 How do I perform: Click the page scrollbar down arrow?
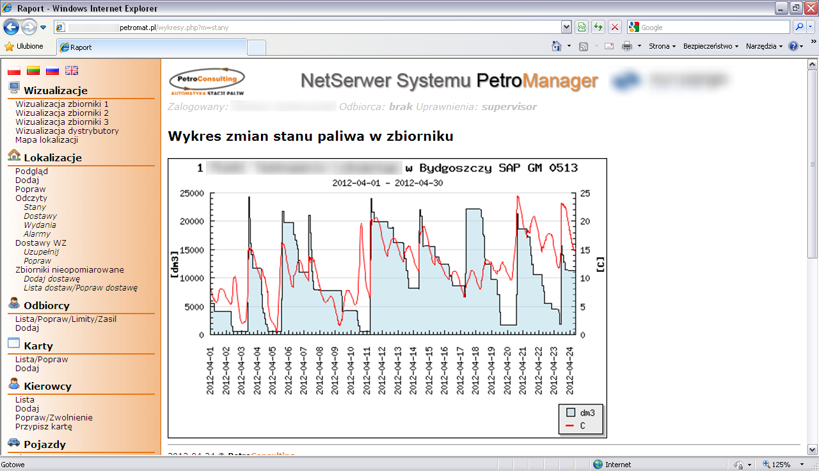point(812,449)
